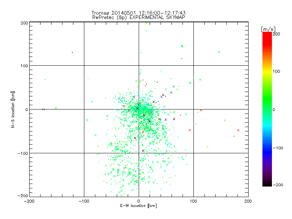This screenshot has width=292, height=219.
Task: Click the 'N-S location [km]' axis label
Action: pyautogui.click(x=13, y=109)
